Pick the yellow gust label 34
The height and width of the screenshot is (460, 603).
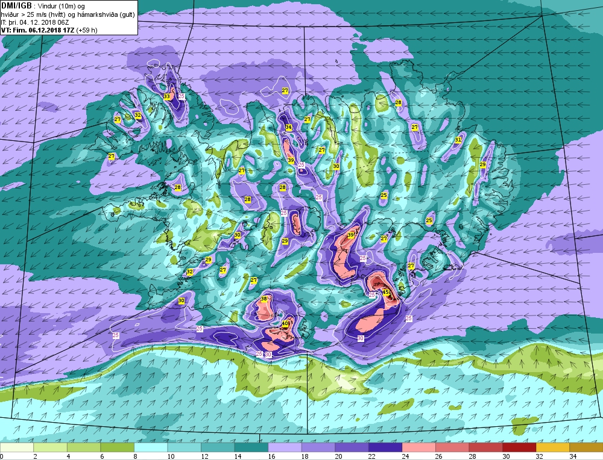(288, 127)
